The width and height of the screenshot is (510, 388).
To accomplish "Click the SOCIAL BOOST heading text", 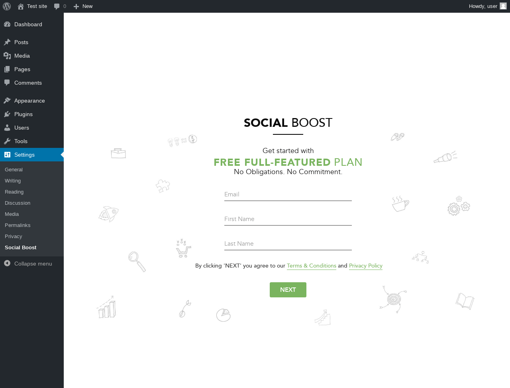I will coord(288,123).
